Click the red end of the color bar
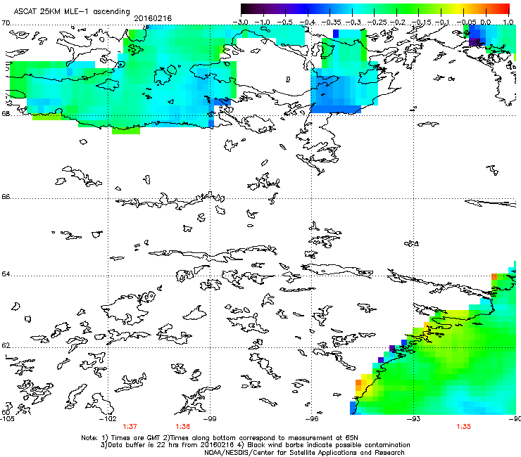Screen dimensions: 521x457 pos(505,9)
